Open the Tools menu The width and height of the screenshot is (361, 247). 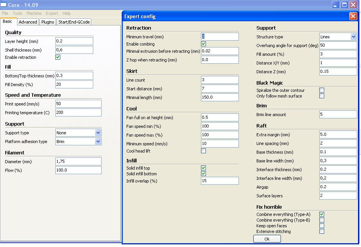coord(17,13)
